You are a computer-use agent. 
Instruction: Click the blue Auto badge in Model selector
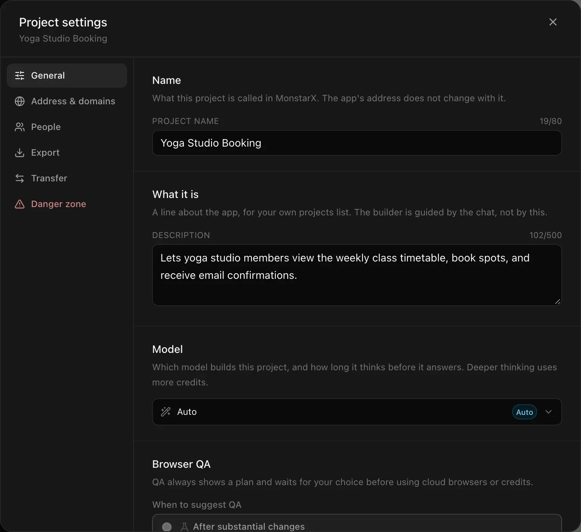[x=525, y=412]
